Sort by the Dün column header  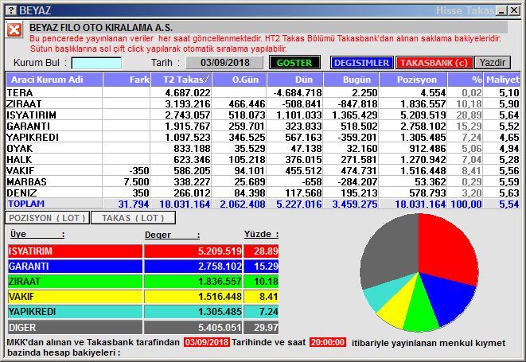point(295,80)
